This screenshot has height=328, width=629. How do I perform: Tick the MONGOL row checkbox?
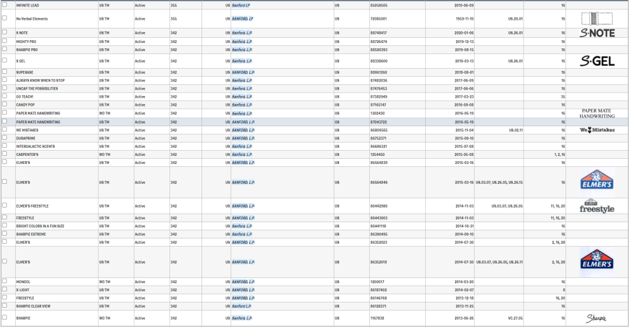click(5, 281)
